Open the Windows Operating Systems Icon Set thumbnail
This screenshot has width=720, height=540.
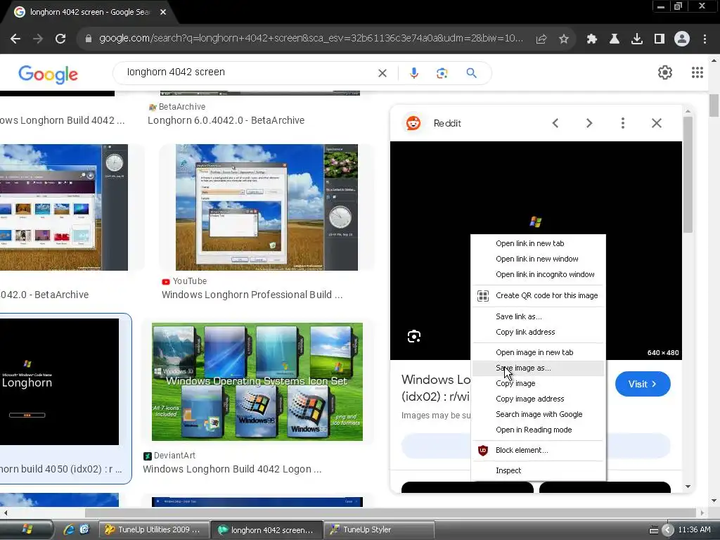coord(257,382)
